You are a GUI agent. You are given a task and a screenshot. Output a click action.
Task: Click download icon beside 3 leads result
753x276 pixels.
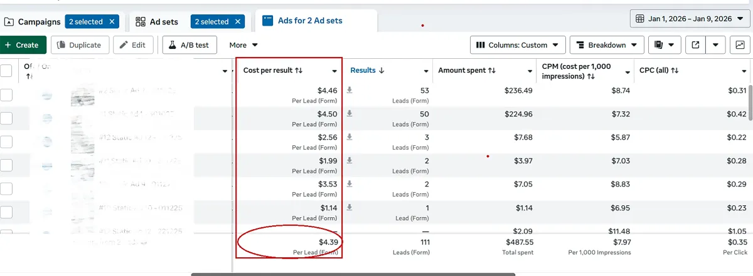(x=350, y=137)
